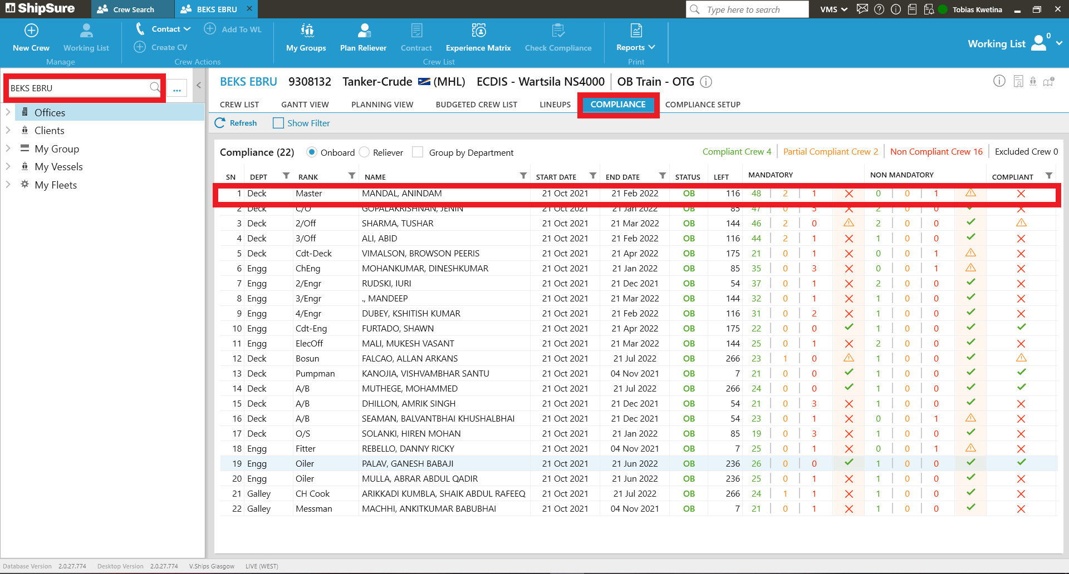This screenshot has height=574, width=1069.
Task: Click the search magnifier in vessel field
Action: click(155, 87)
